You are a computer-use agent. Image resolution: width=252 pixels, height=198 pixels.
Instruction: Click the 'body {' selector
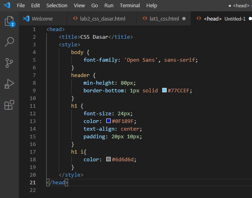tap(80, 52)
